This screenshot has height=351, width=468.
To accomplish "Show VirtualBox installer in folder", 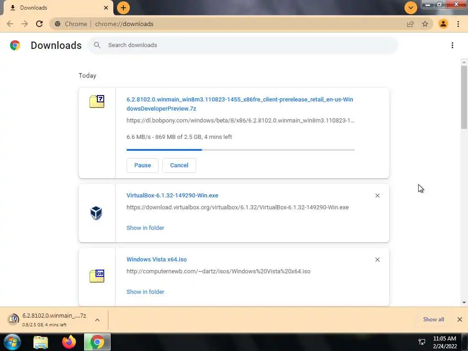I will (x=145, y=228).
